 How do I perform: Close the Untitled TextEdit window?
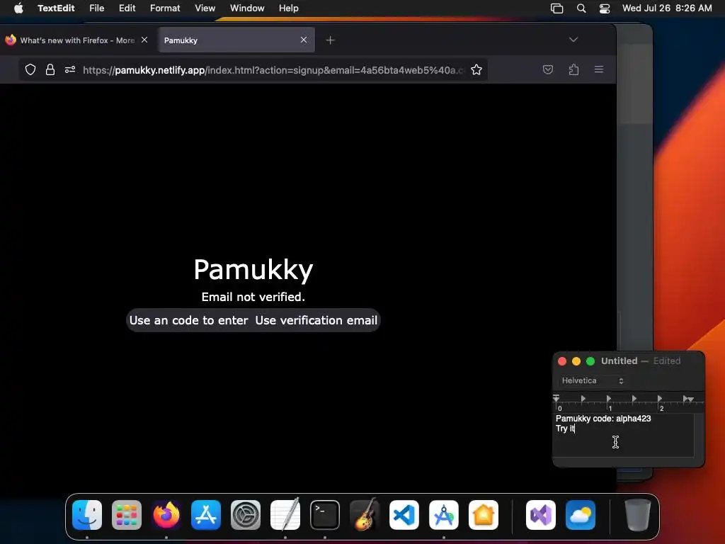pos(562,361)
